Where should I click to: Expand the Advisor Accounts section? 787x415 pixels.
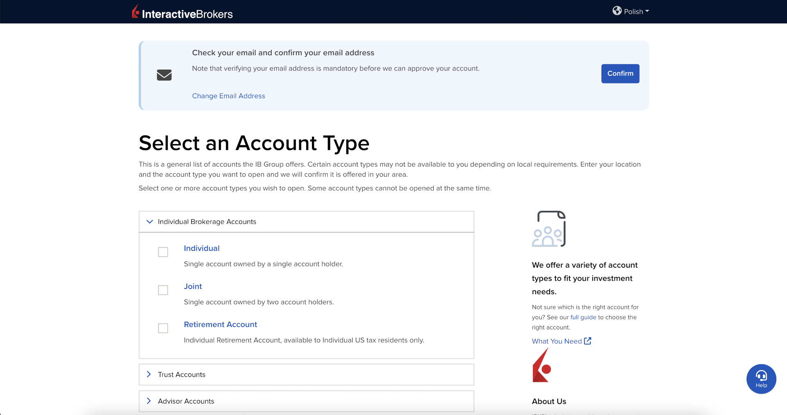186,401
